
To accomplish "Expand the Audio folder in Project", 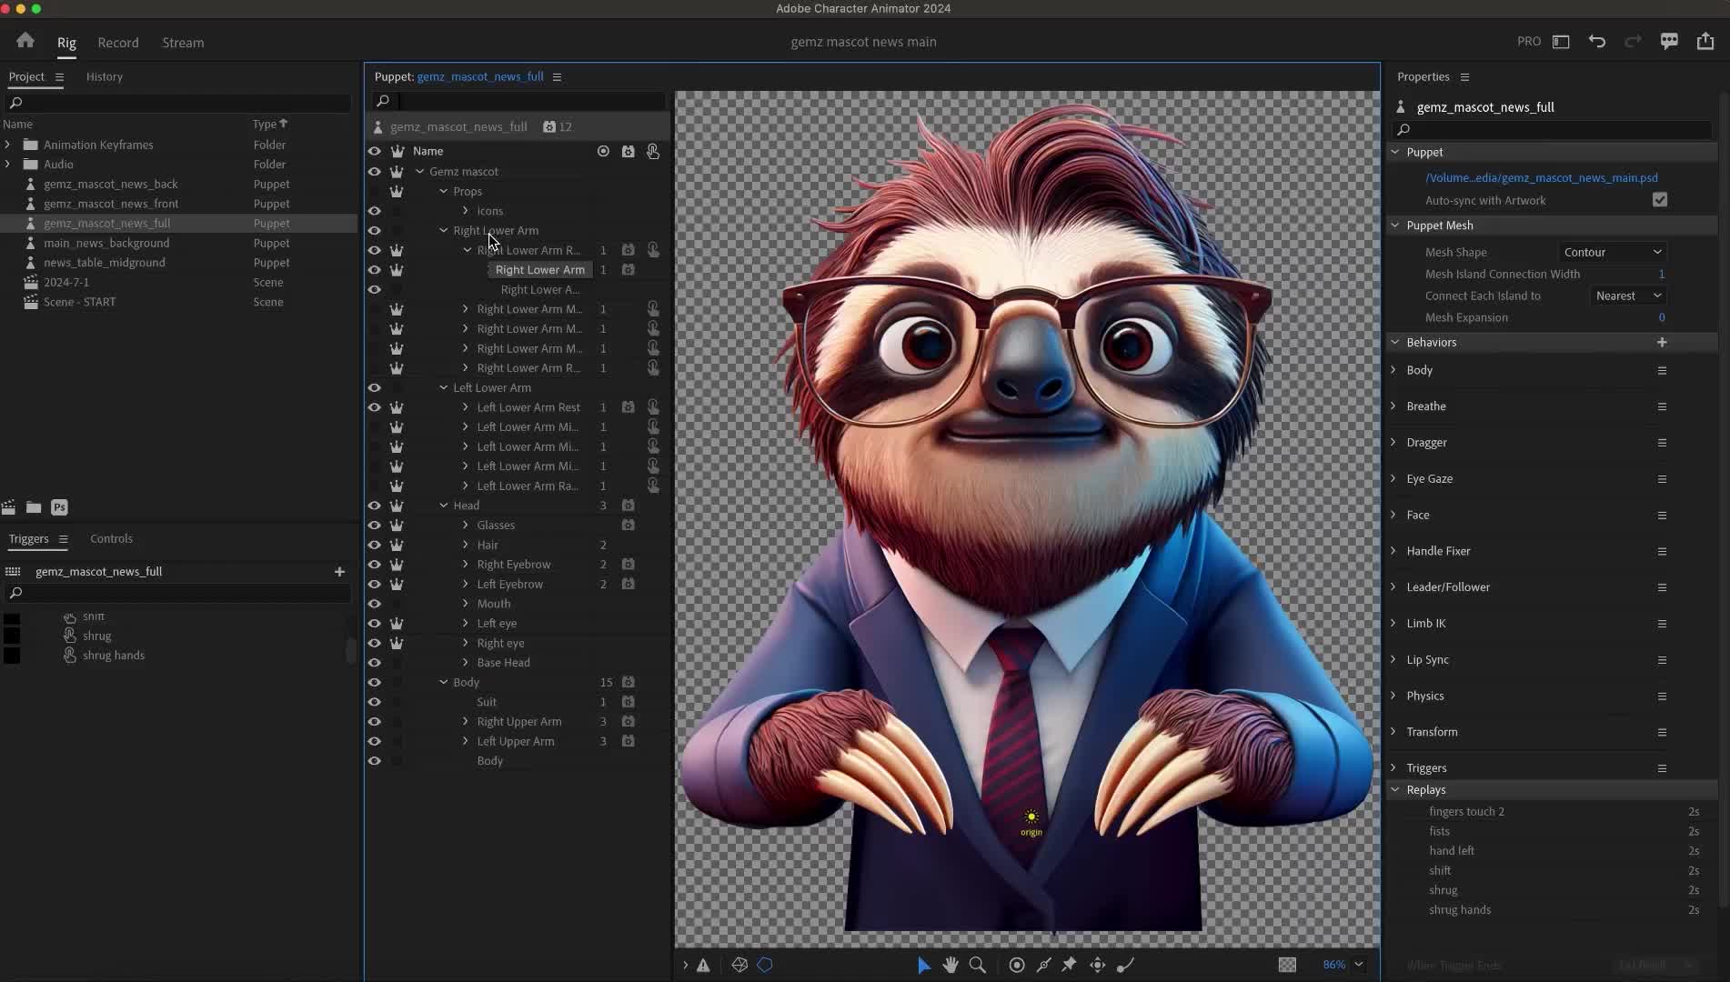I will click(8, 165).
